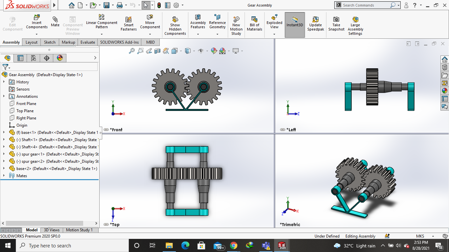Create a Bill of Materials
This screenshot has height=252, width=449.
click(x=254, y=24)
